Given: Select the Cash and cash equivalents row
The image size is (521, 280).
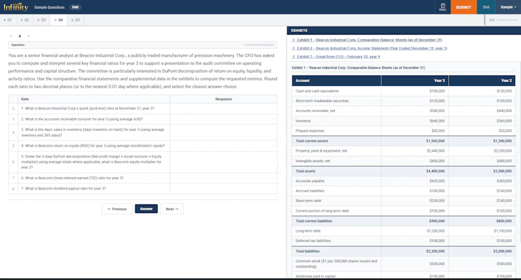Looking at the screenshot, I should click(x=404, y=91).
